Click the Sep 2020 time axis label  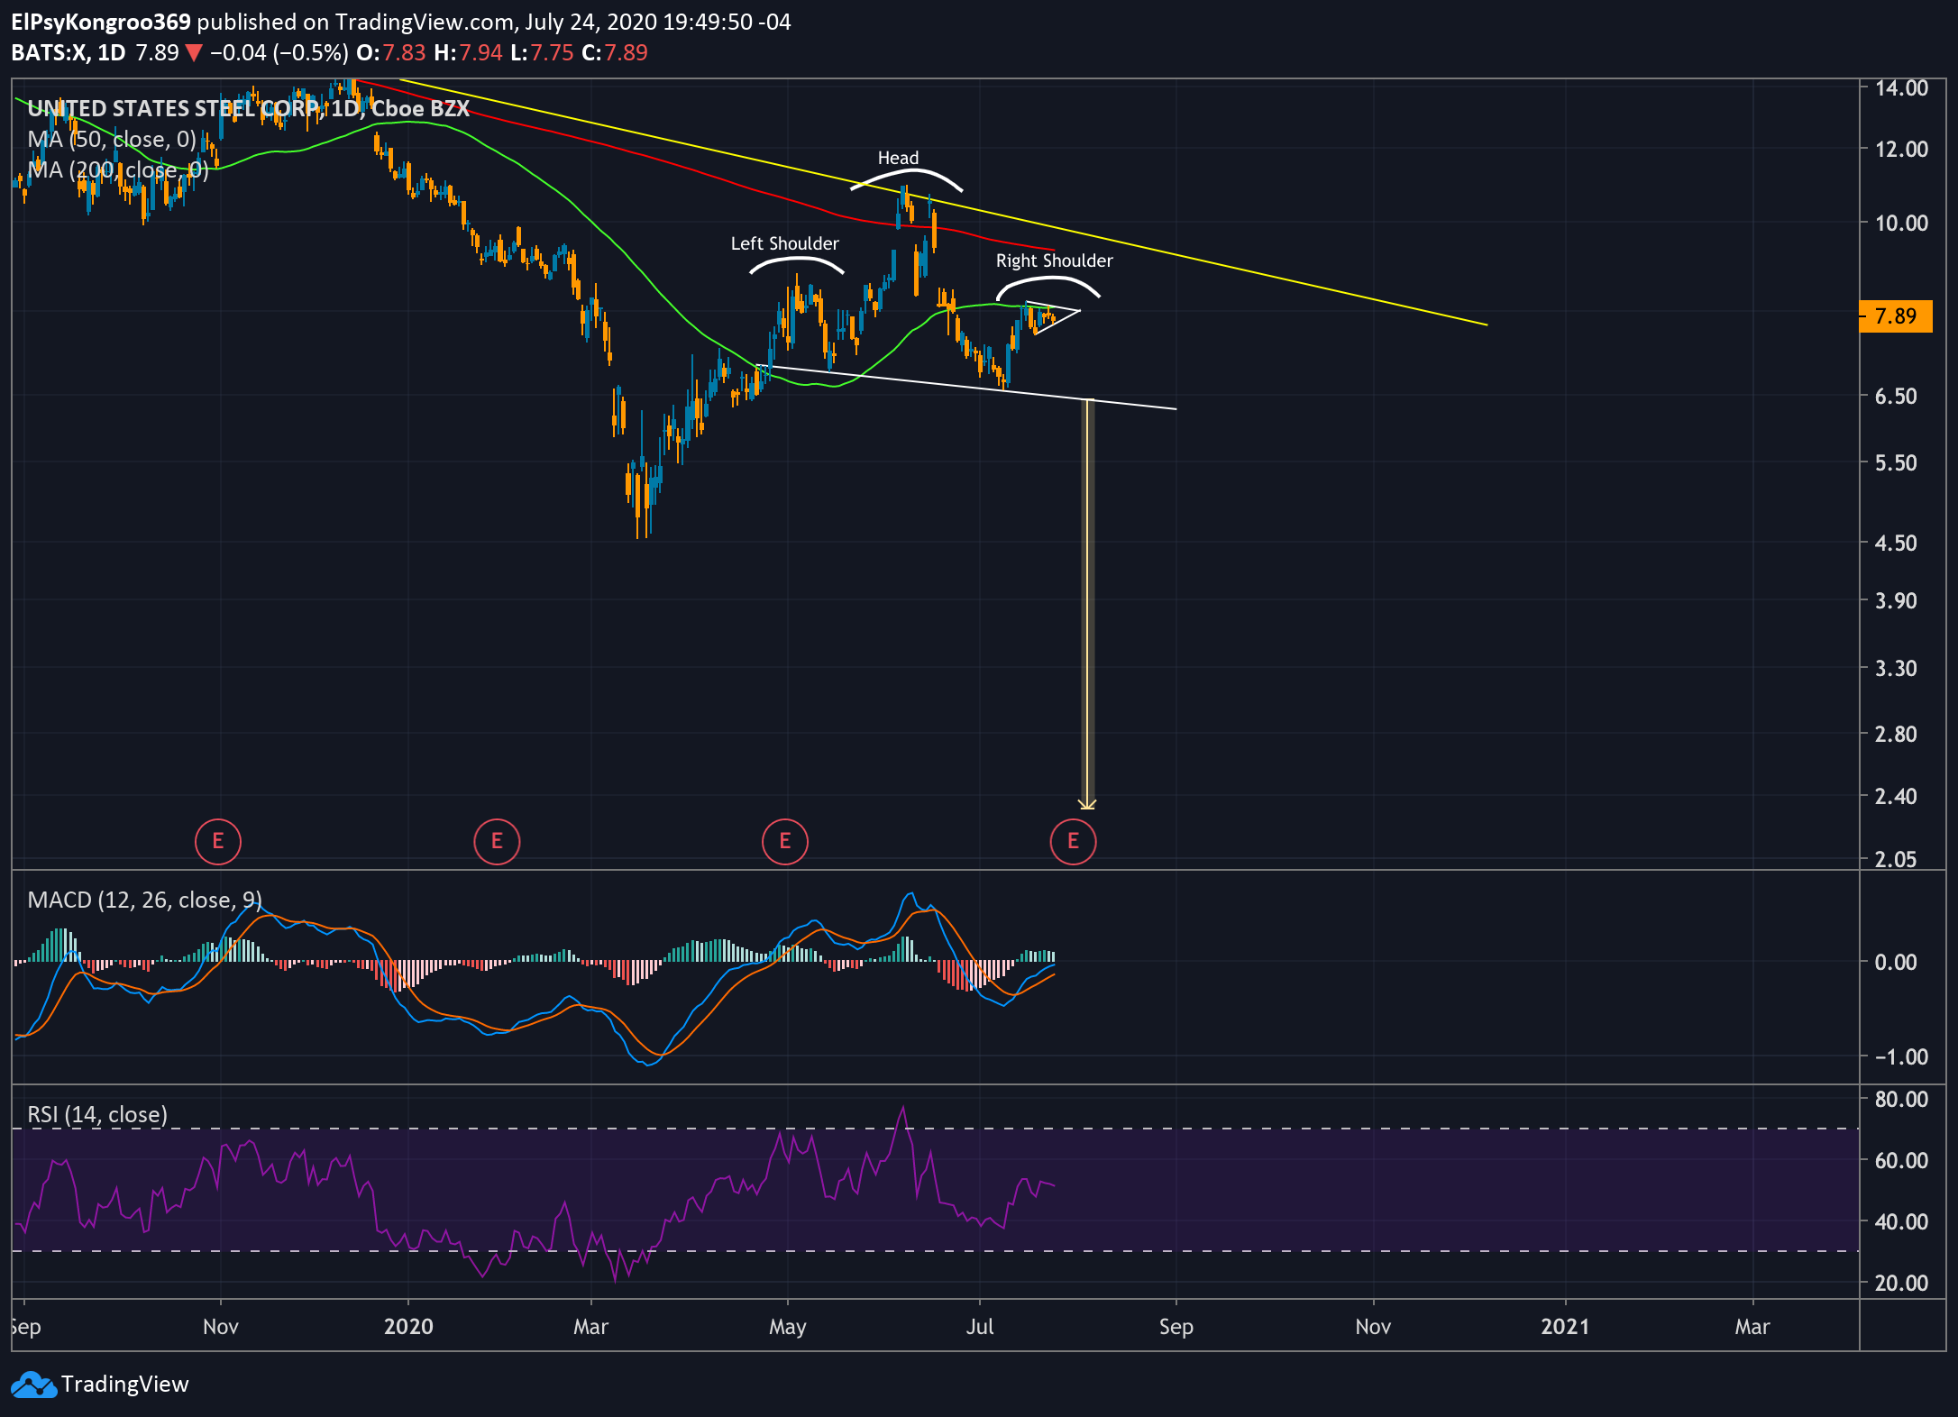1176,1327
